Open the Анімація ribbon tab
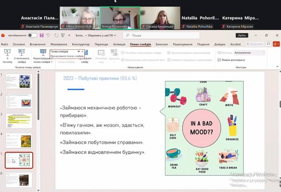This screenshot has width=281, height=192. pos(119,44)
